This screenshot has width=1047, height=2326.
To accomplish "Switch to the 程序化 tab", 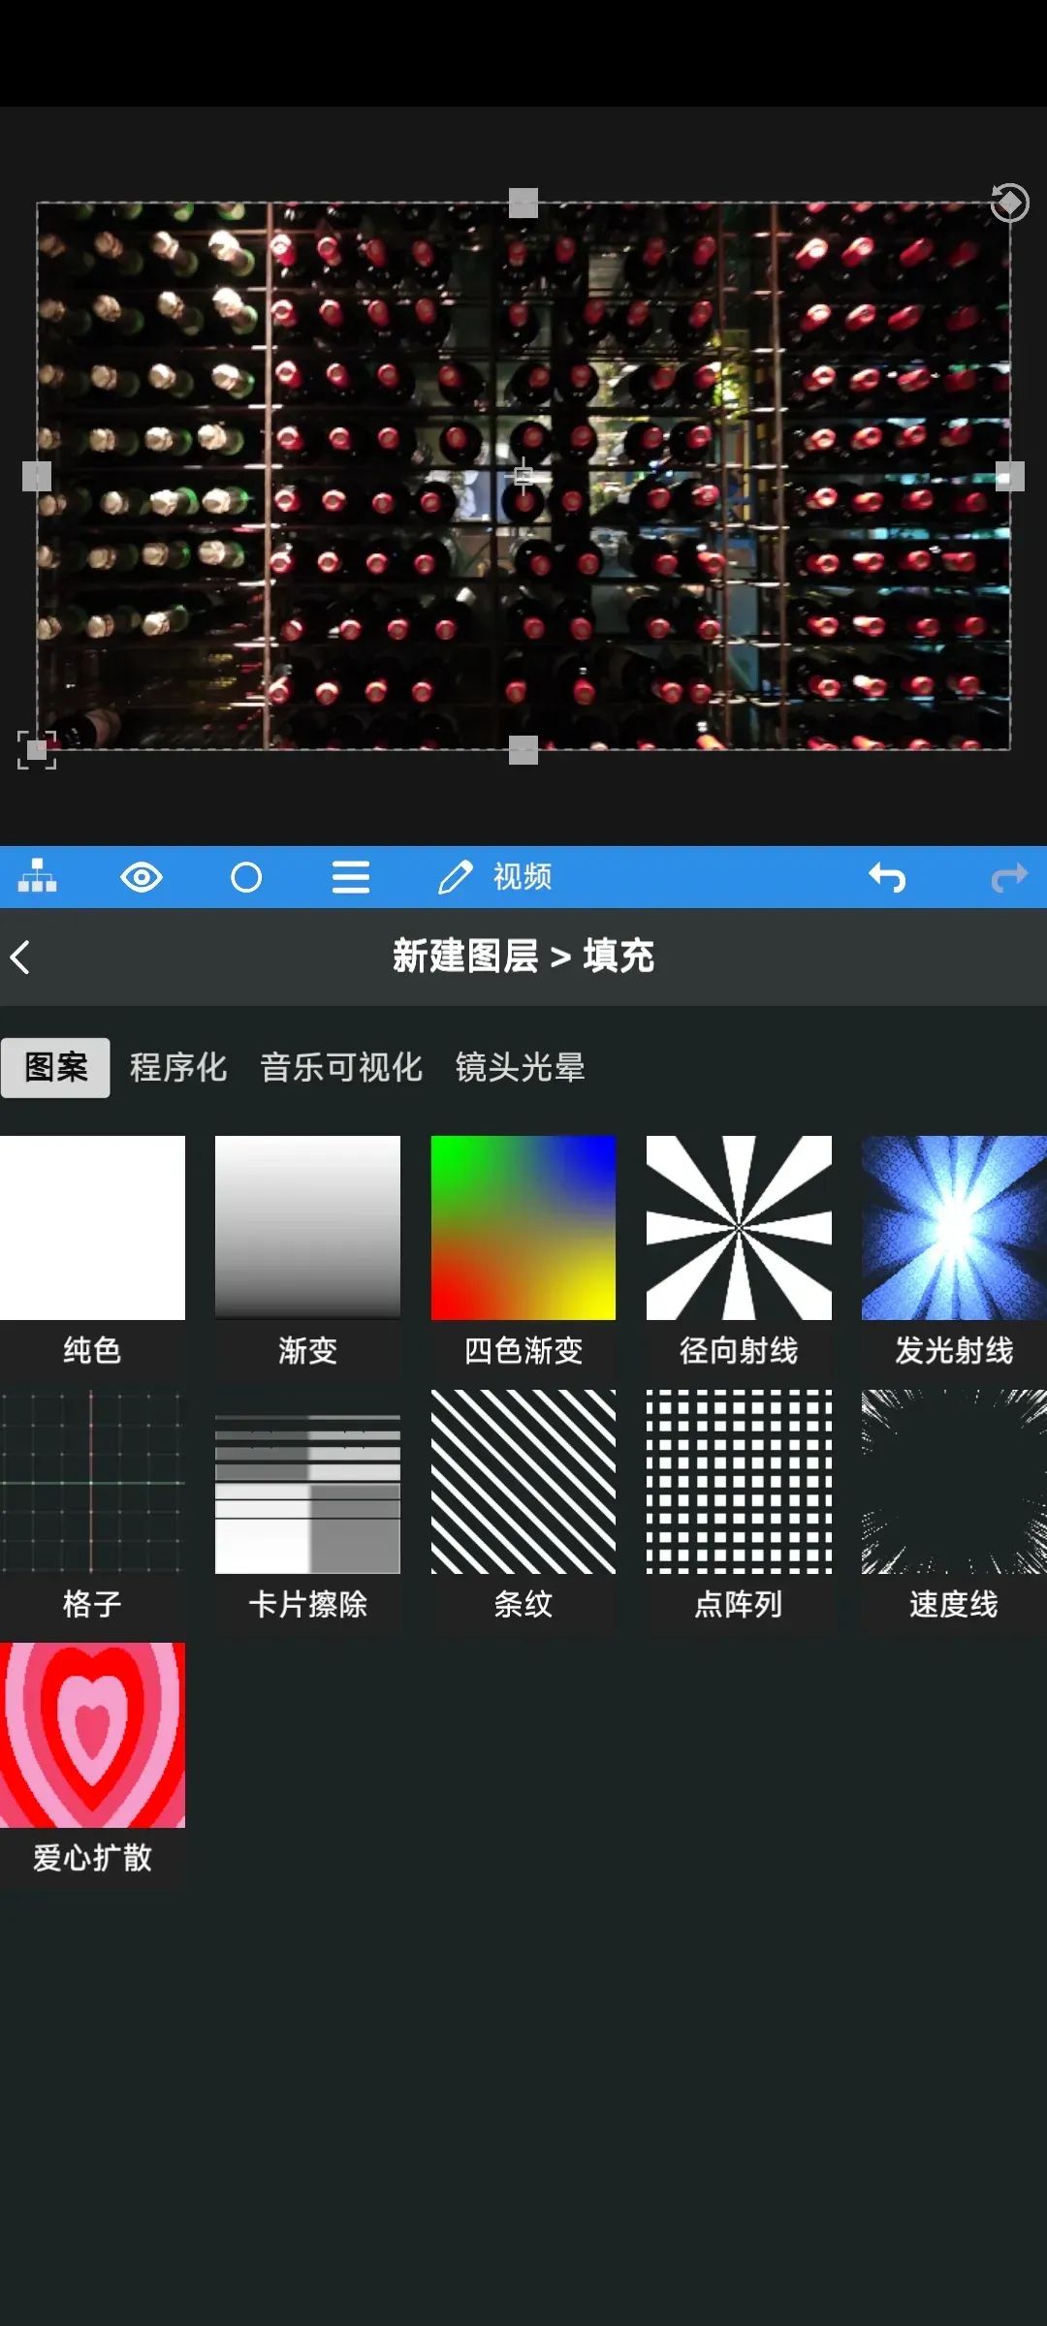I will pos(178,1067).
